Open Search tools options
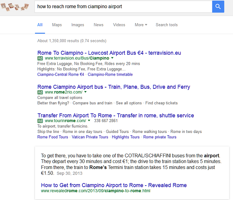Screen dimensions: 233x200 167,25
